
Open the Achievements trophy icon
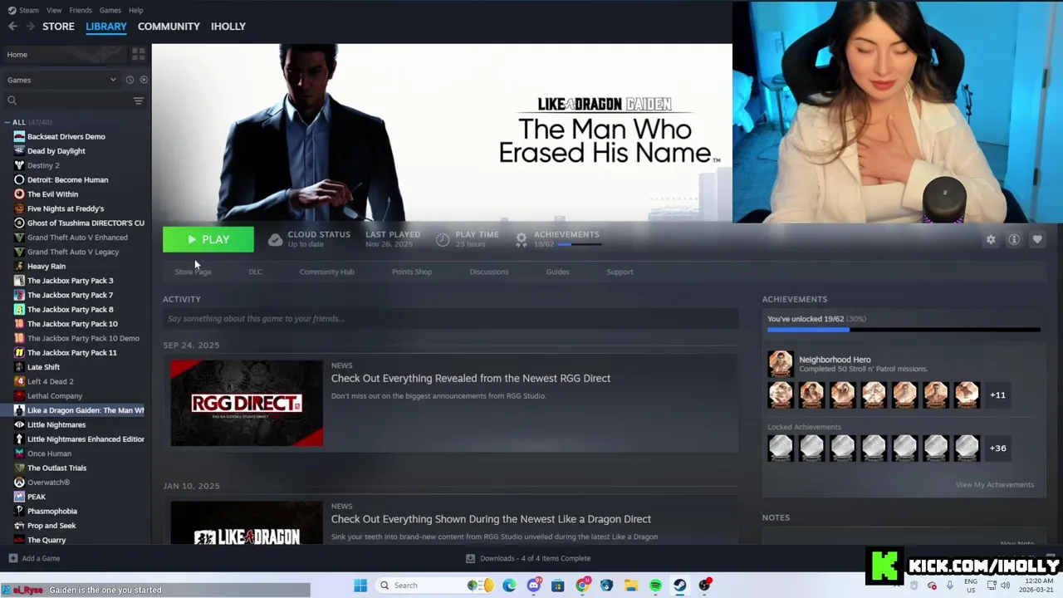(x=521, y=240)
